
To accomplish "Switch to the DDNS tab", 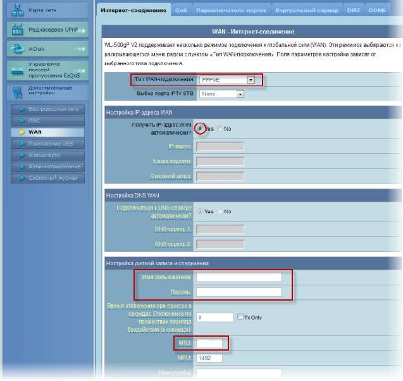I will click(377, 10).
